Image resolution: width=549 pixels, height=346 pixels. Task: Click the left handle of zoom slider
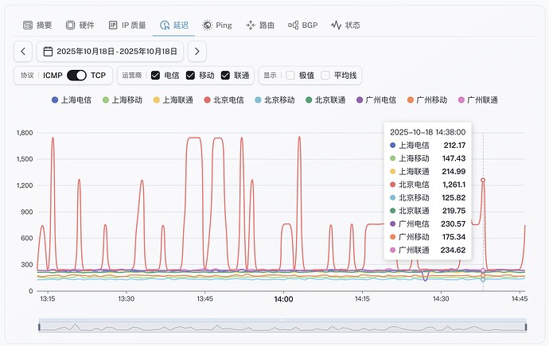pyautogui.click(x=39, y=327)
